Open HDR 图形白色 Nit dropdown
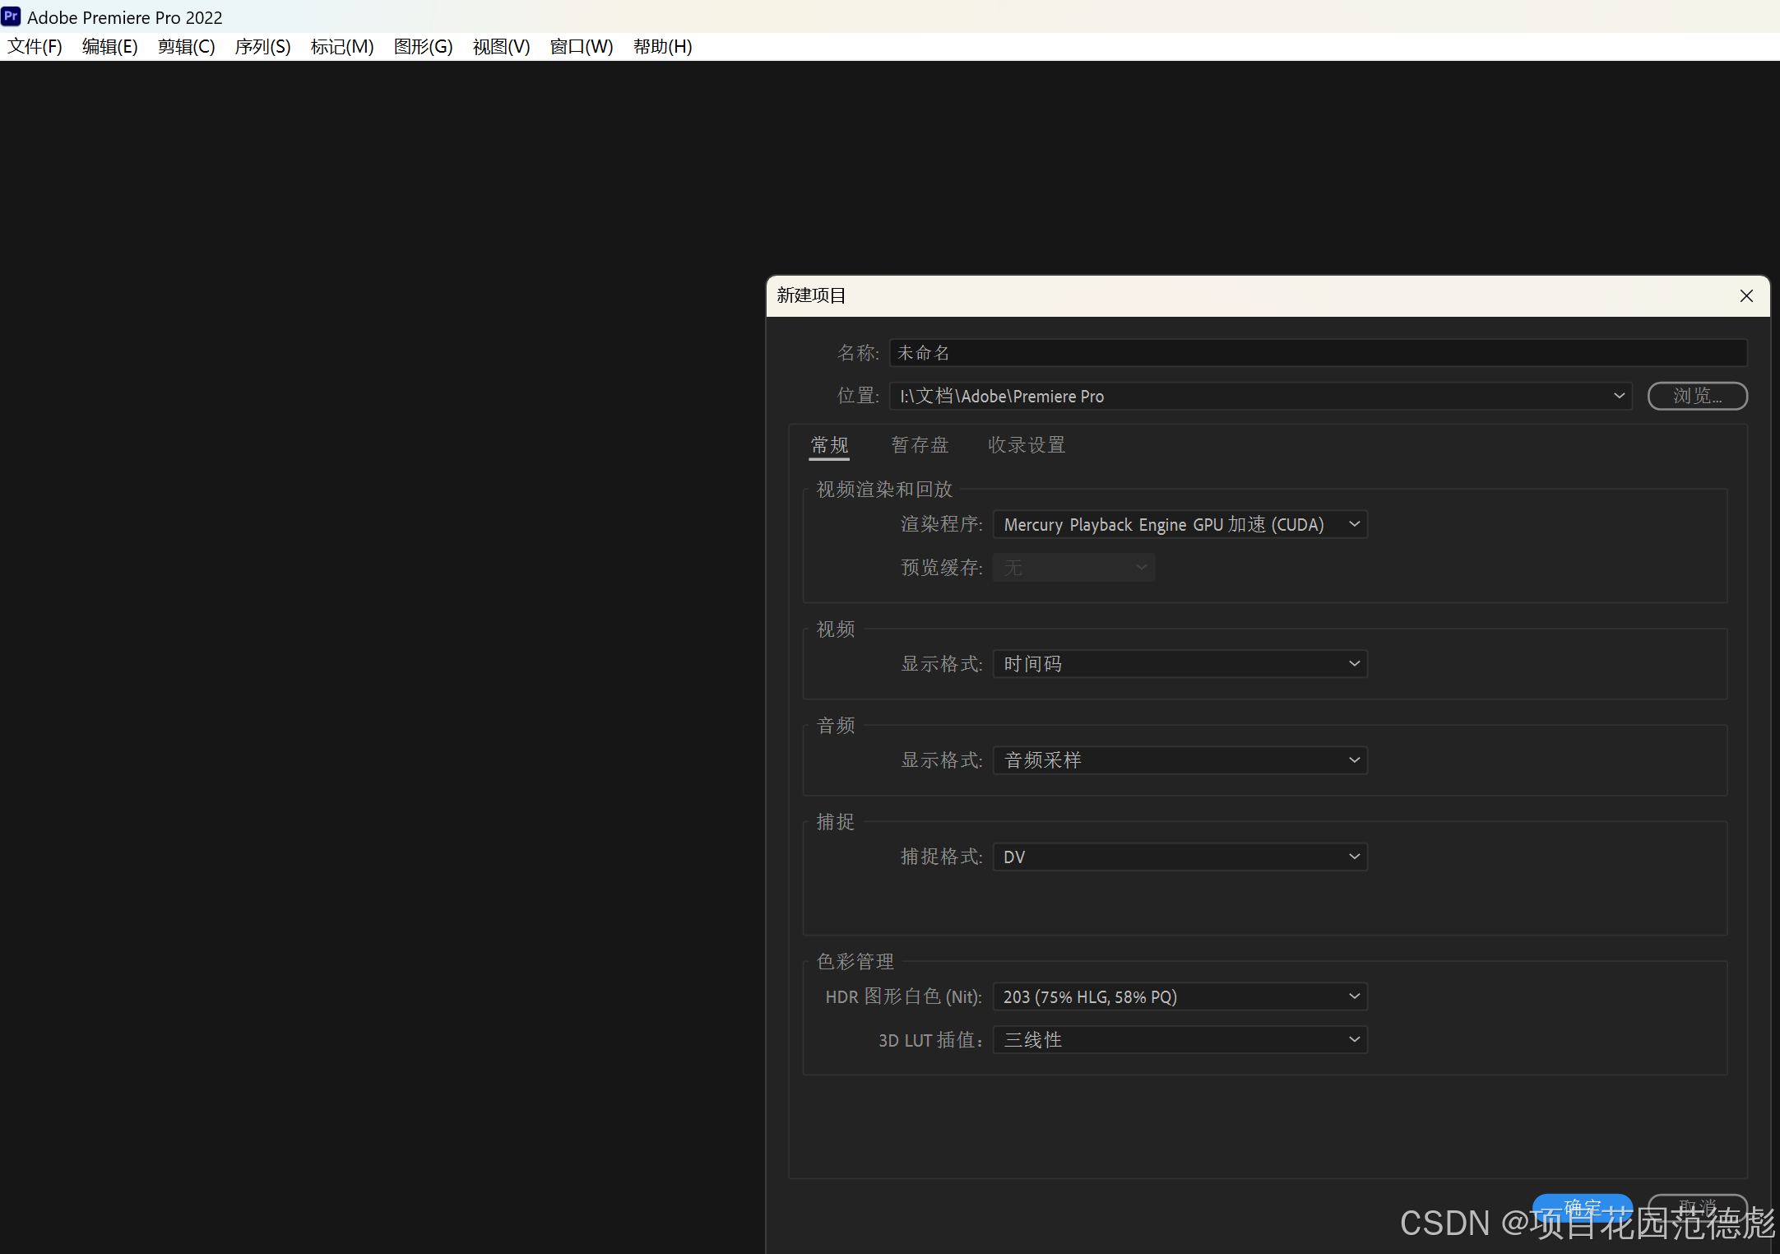The height and width of the screenshot is (1254, 1780). pos(1180,996)
